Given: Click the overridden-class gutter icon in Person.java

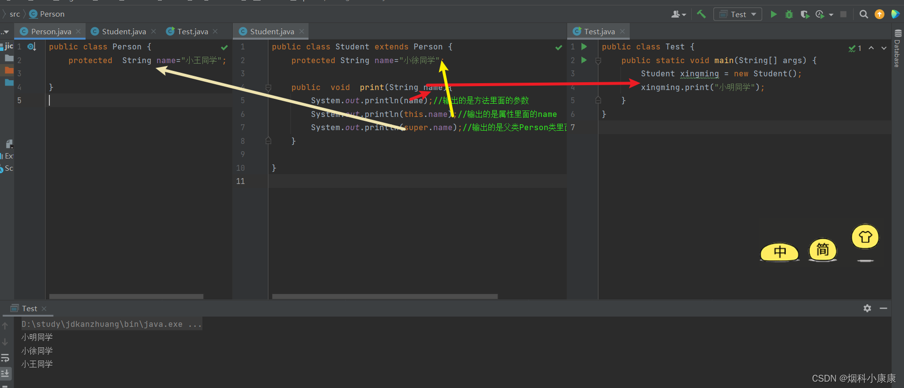Looking at the screenshot, I should point(32,47).
